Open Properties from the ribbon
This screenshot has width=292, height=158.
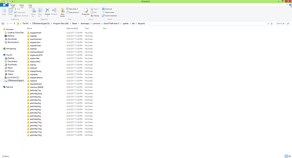(x=85, y=11)
